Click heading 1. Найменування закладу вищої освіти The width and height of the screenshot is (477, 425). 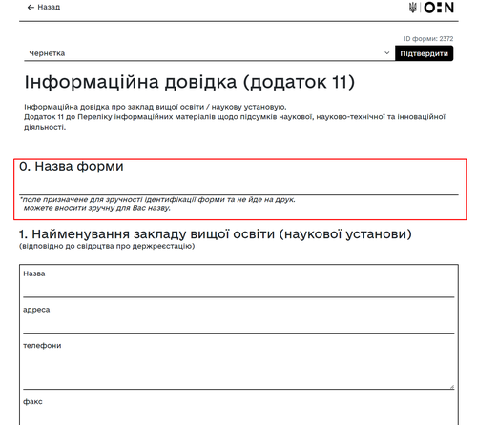(216, 234)
